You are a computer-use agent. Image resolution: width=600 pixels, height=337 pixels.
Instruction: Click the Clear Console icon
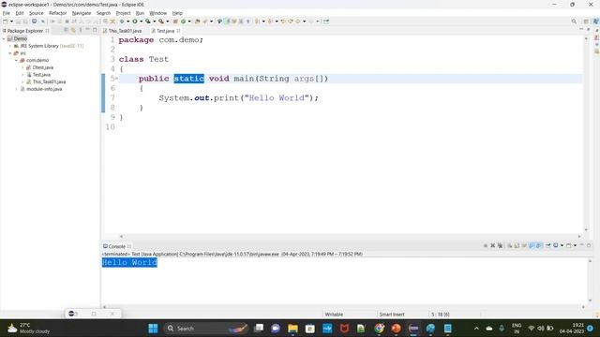pyautogui.click(x=510, y=245)
